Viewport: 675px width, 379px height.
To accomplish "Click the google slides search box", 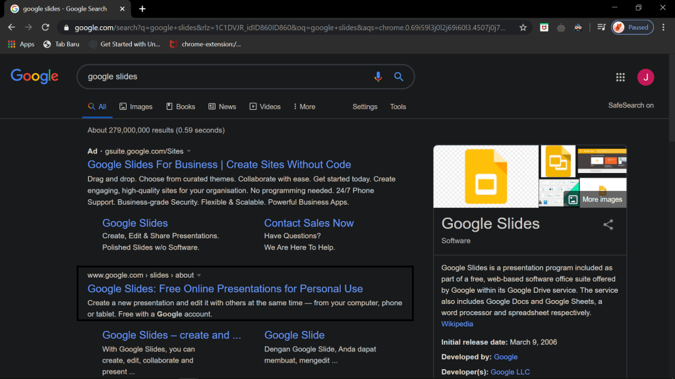I will tap(224, 77).
